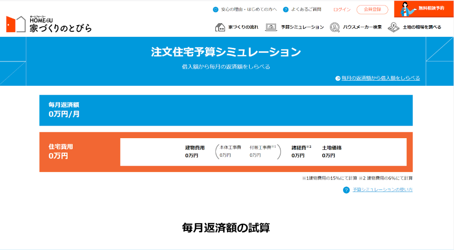Click the shield icon beside 安心の理由
Viewport: 454px width, 250px height.
click(x=215, y=10)
